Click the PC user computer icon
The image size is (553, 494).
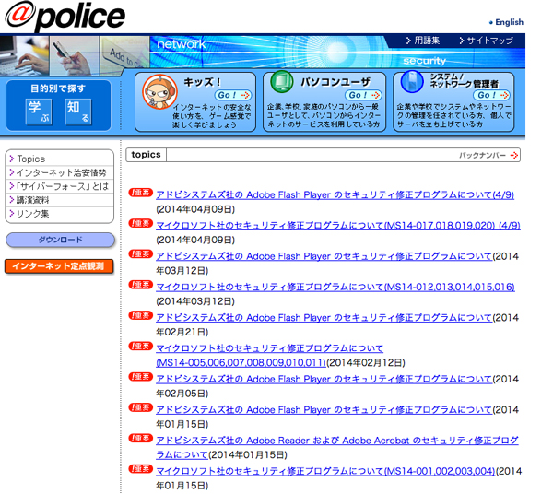click(280, 84)
